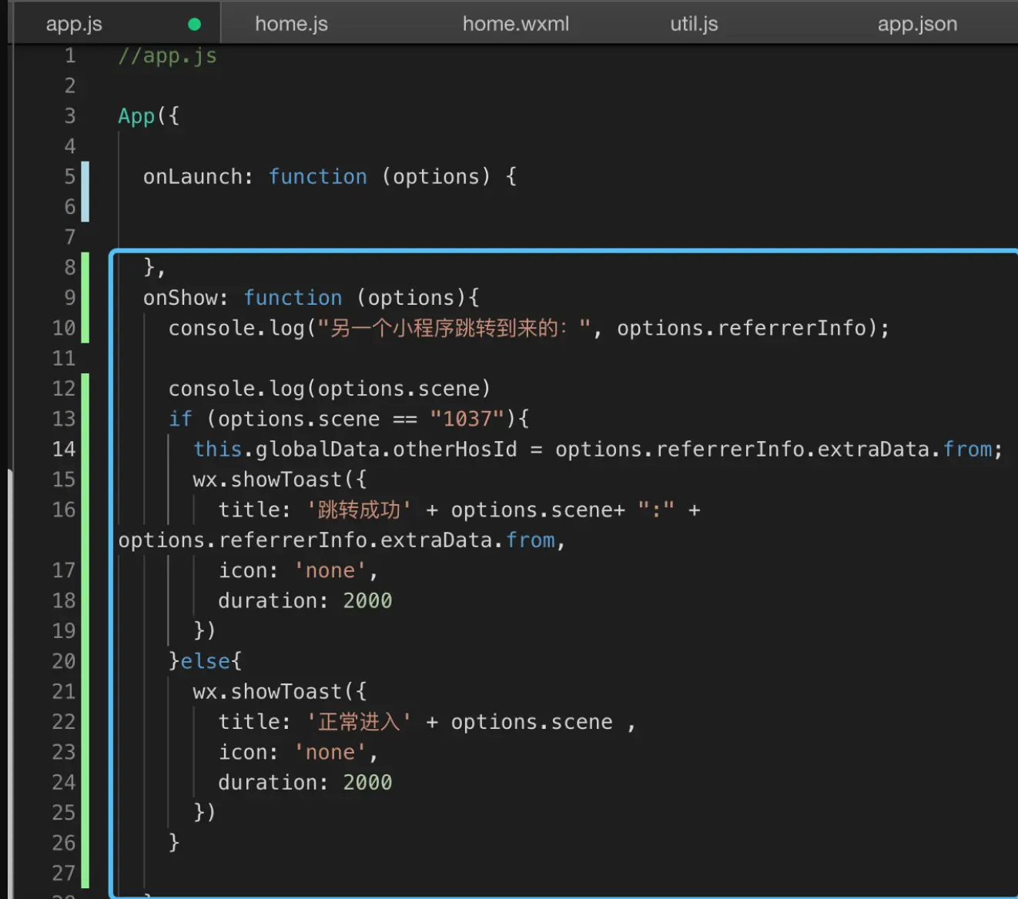Screen dimensions: 1018x899
Task: Click the else keyword on line 20
Action: 205,661
